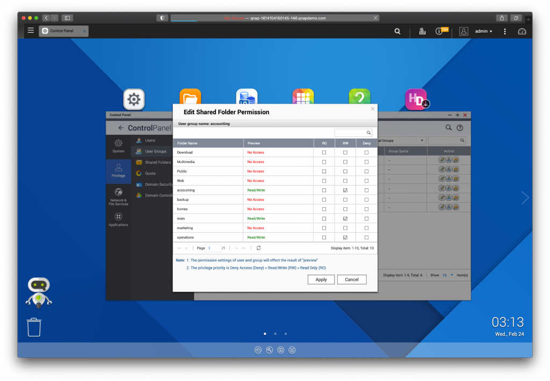Open the Show items-per-page dropdown
Image resolution: width=550 pixels, height=381 pixels.
[x=447, y=275]
